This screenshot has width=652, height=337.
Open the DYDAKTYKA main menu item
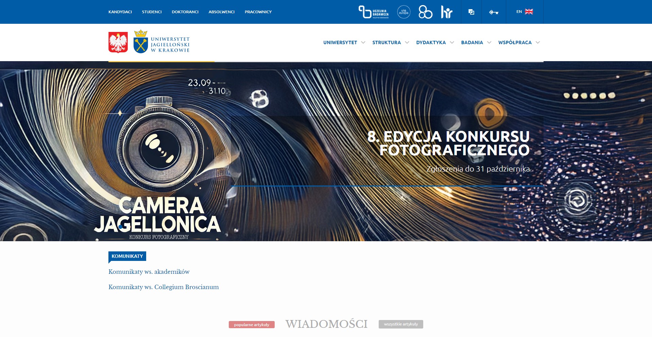pos(431,42)
